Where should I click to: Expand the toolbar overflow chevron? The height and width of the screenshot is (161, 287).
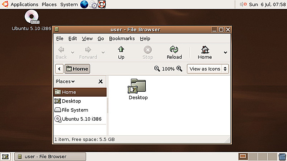point(225,53)
